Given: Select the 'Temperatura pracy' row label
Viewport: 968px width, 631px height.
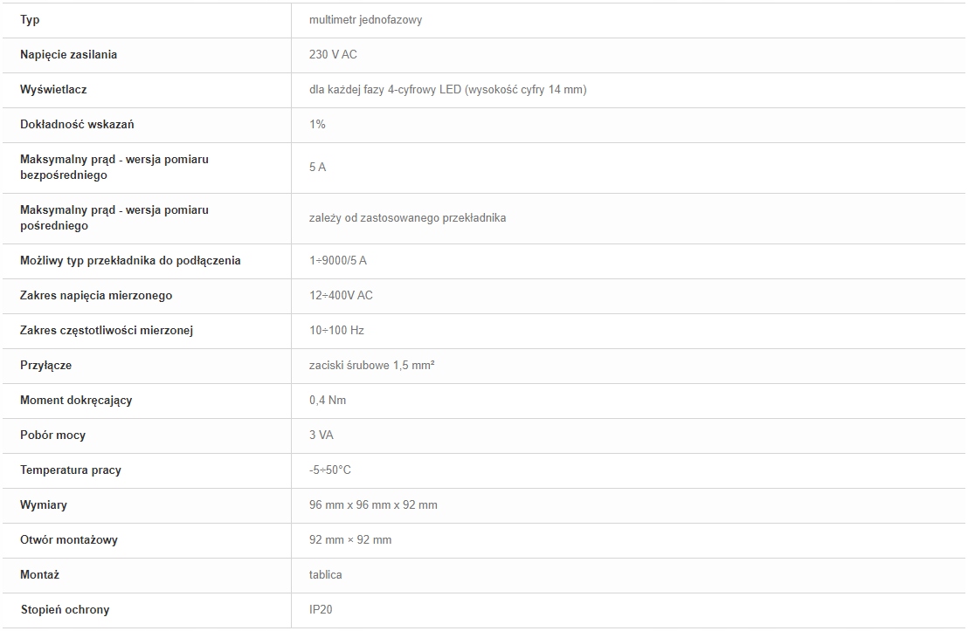Looking at the screenshot, I should pos(71,470).
